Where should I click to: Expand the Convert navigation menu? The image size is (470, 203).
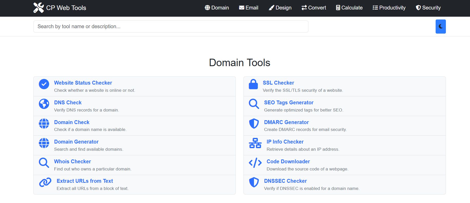click(x=314, y=8)
